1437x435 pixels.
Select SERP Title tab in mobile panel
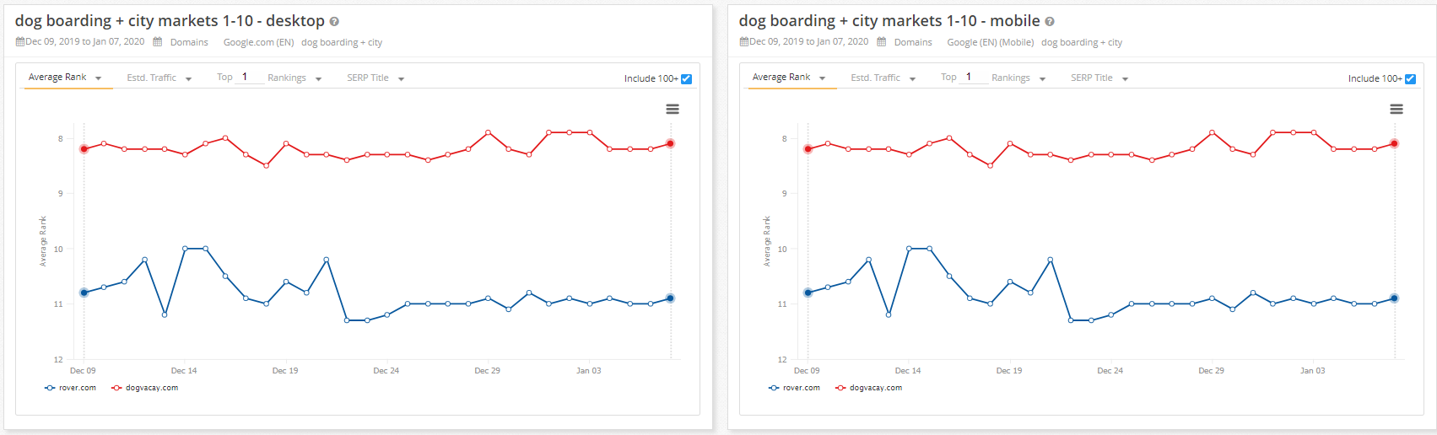[x=1092, y=78]
